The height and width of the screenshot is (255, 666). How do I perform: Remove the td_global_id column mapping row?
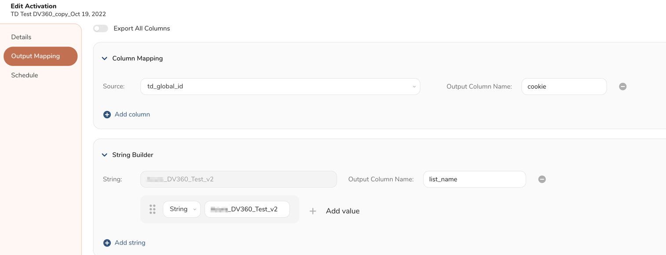click(x=622, y=87)
